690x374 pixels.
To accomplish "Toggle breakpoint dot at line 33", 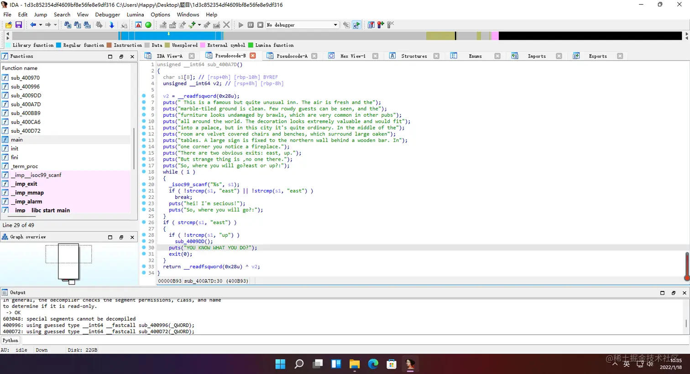I will [144, 266].
